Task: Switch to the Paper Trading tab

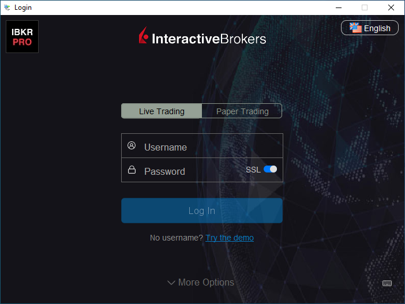Action: (242, 111)
